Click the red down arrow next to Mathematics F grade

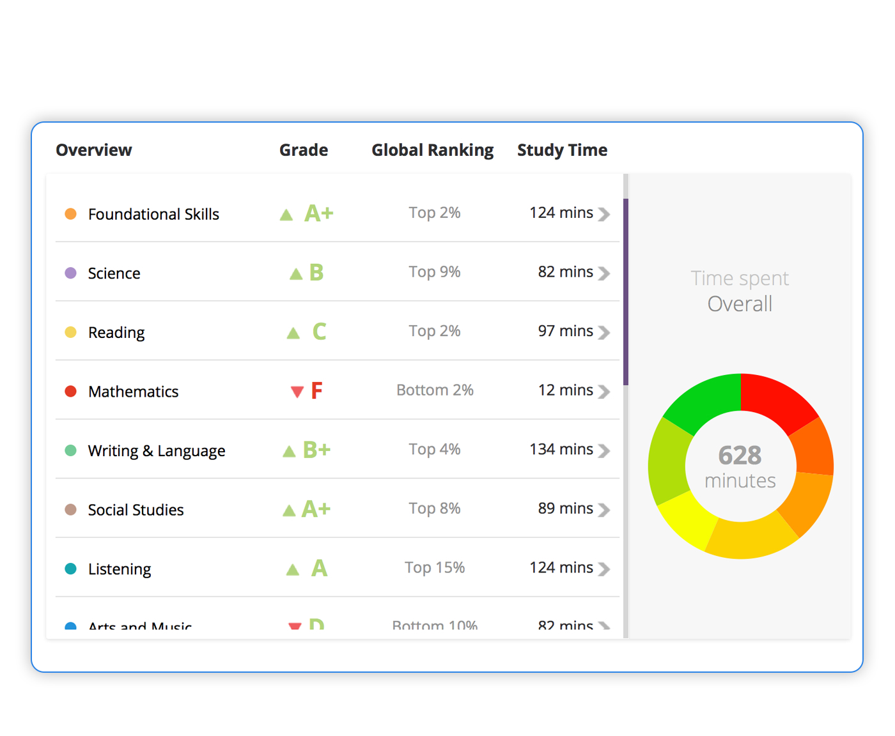point(297,392)
